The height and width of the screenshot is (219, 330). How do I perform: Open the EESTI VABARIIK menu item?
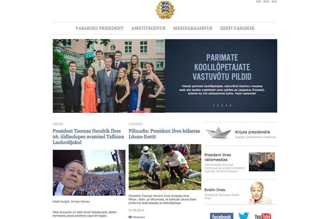point(237,28)
